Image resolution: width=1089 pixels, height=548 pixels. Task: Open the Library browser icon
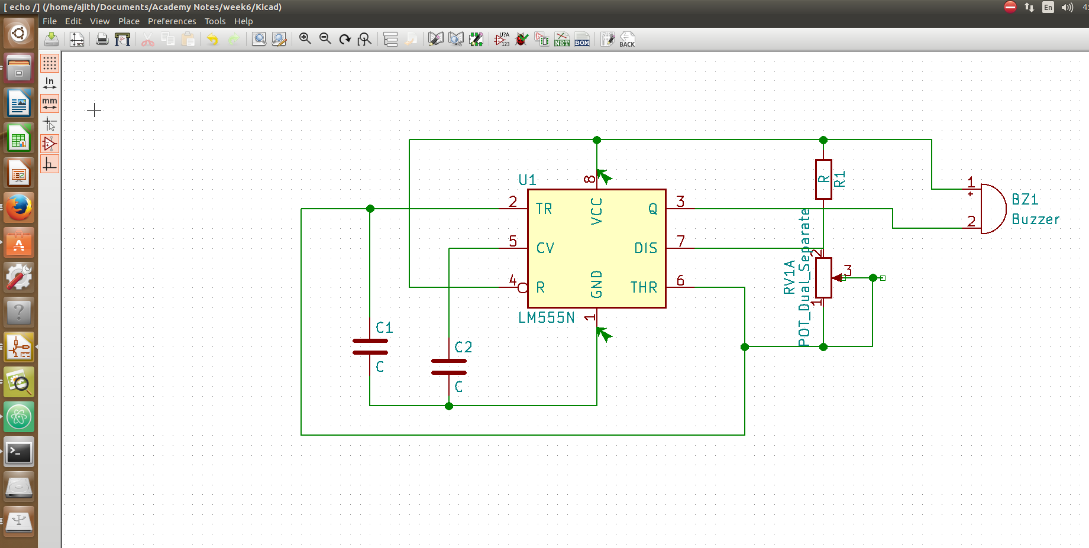click(x=456, y=39)
